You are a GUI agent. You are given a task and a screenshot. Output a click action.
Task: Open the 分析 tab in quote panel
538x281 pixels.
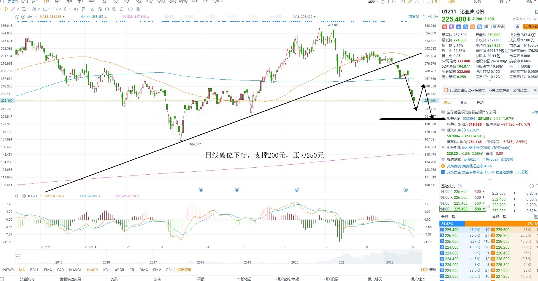[478, 1]
